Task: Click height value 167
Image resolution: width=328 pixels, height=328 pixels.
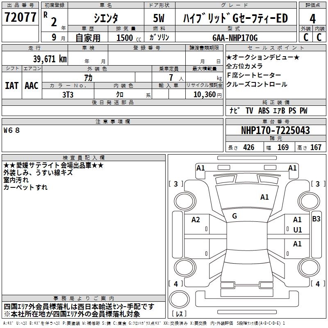Action: pyautogui.click(x=316, y=148)
